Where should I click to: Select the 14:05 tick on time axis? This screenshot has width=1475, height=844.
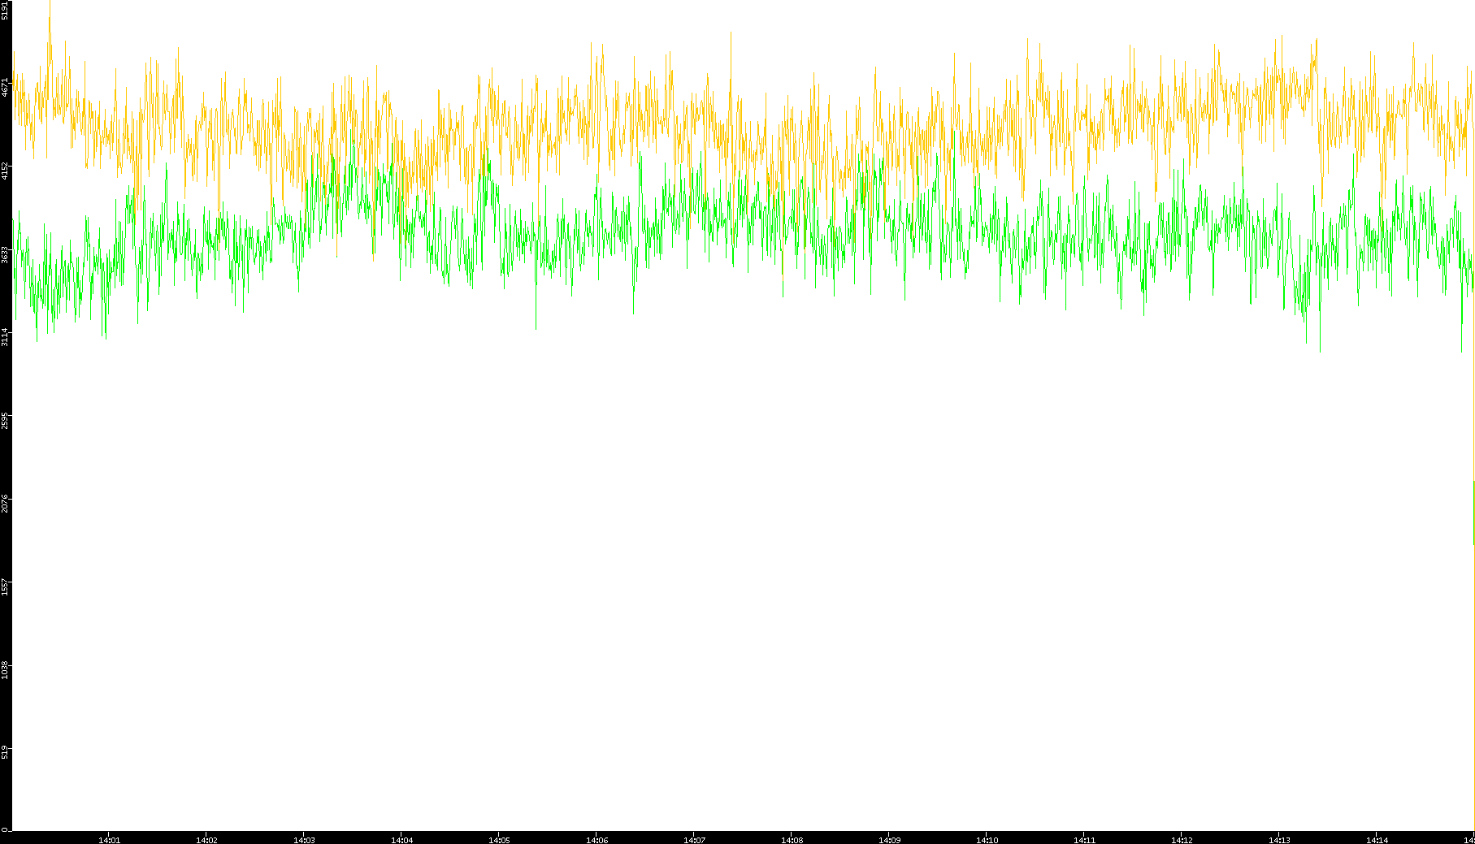(x=499, y=840)
